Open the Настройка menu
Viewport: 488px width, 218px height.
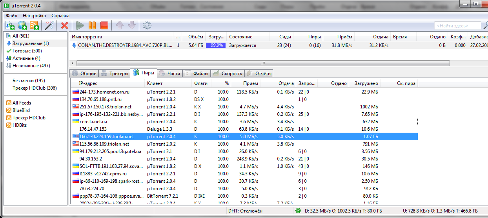(34, 16)
